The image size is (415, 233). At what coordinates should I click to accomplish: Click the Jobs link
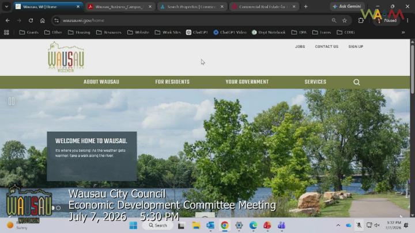coord(300,47)
